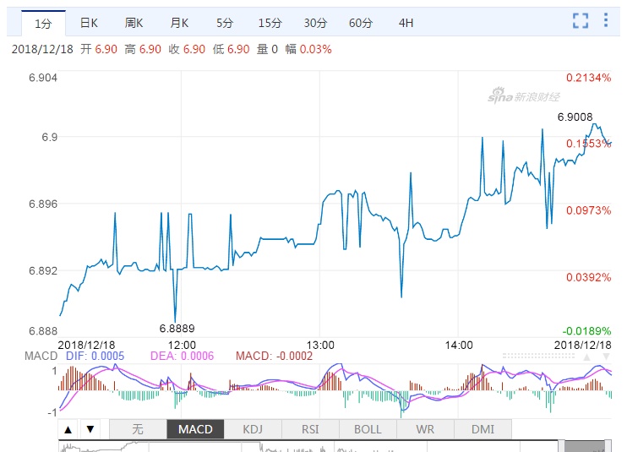Switch indicator to KDJ

tap(253, 429)
